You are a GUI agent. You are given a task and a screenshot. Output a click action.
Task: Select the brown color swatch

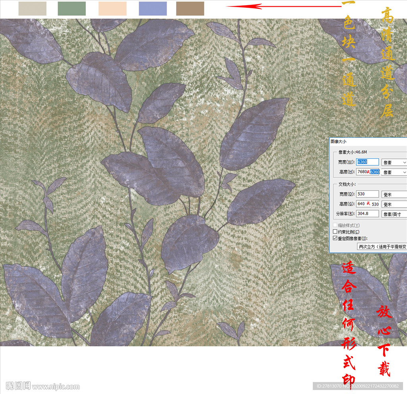(190, 8)
